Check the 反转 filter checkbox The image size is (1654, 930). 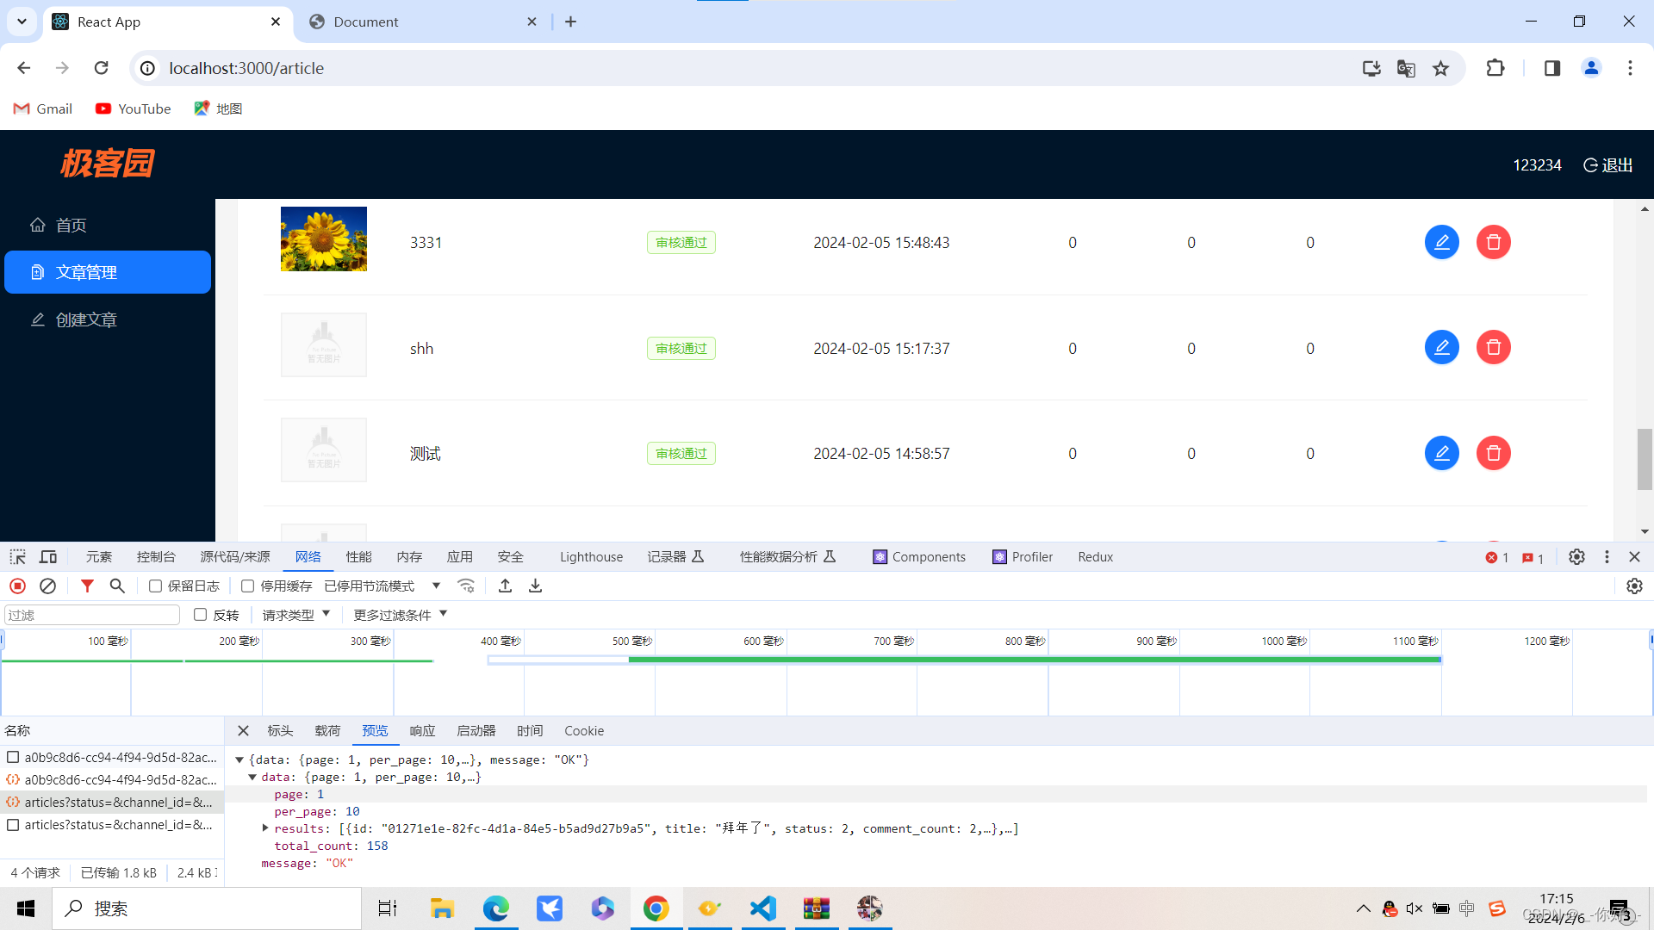point(201,614)
